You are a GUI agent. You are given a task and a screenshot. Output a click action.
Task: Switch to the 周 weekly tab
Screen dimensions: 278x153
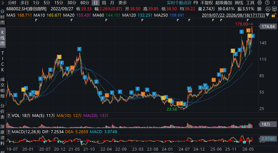pyautogui.click(x=104, y=3)
